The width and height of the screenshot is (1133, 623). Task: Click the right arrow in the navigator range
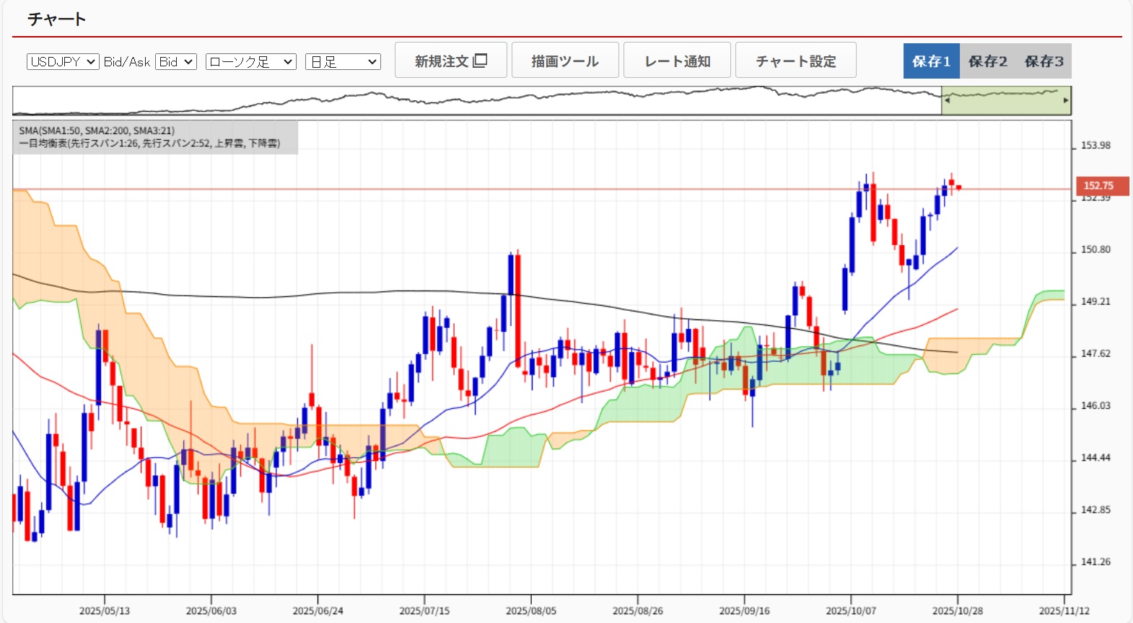1066,100
